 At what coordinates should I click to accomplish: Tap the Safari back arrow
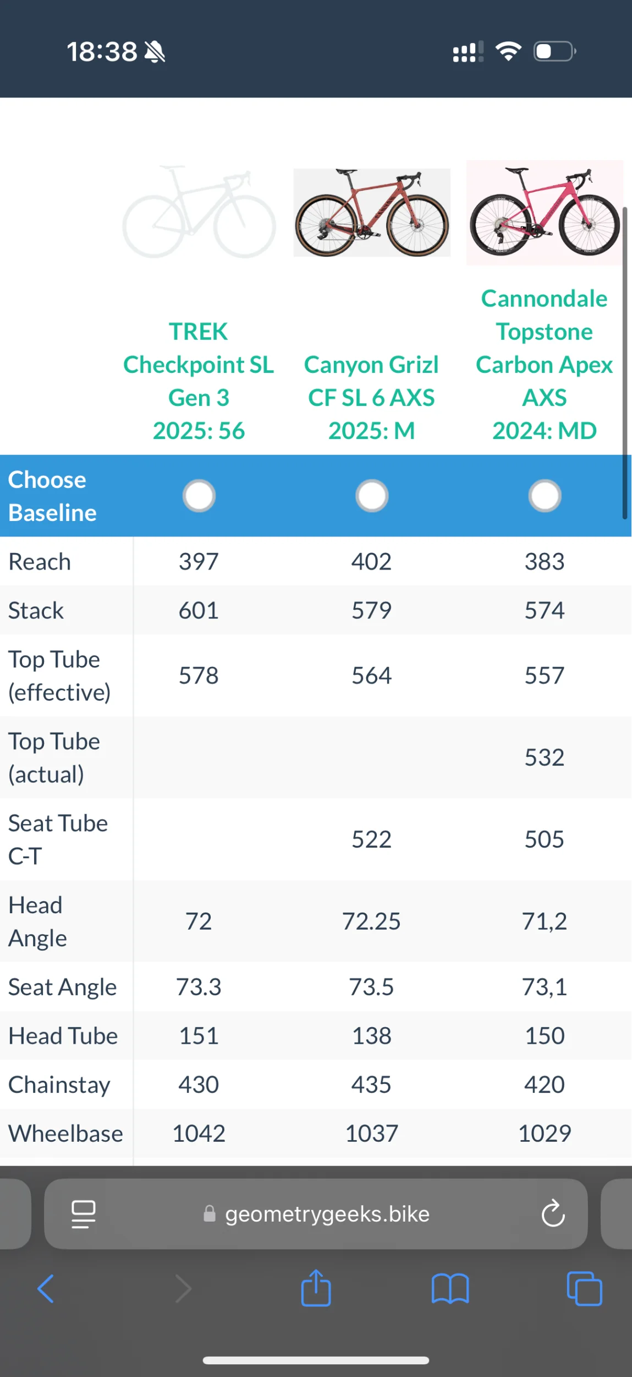point(46,1289)
